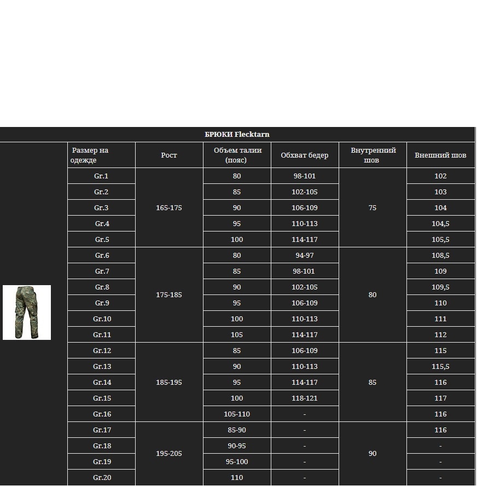
Task: Click the Объем талии (пояс) header
Action: [x=237, y=155]
